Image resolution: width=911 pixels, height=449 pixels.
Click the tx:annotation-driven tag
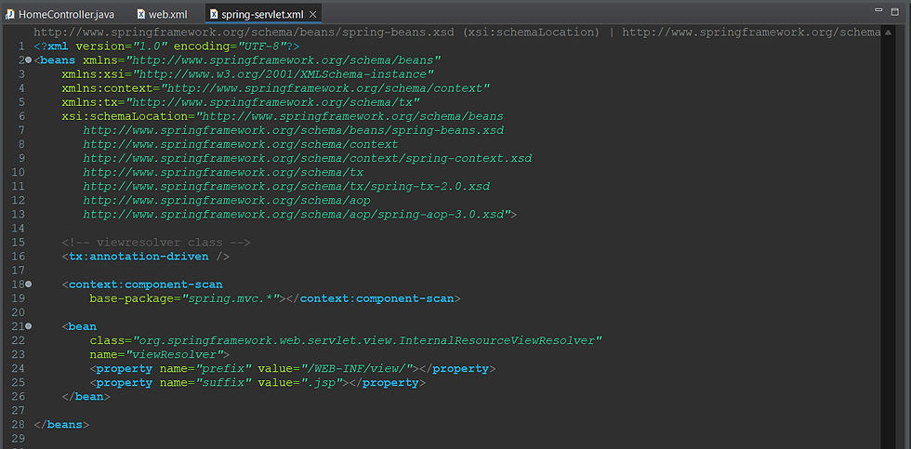click(145, 257)
